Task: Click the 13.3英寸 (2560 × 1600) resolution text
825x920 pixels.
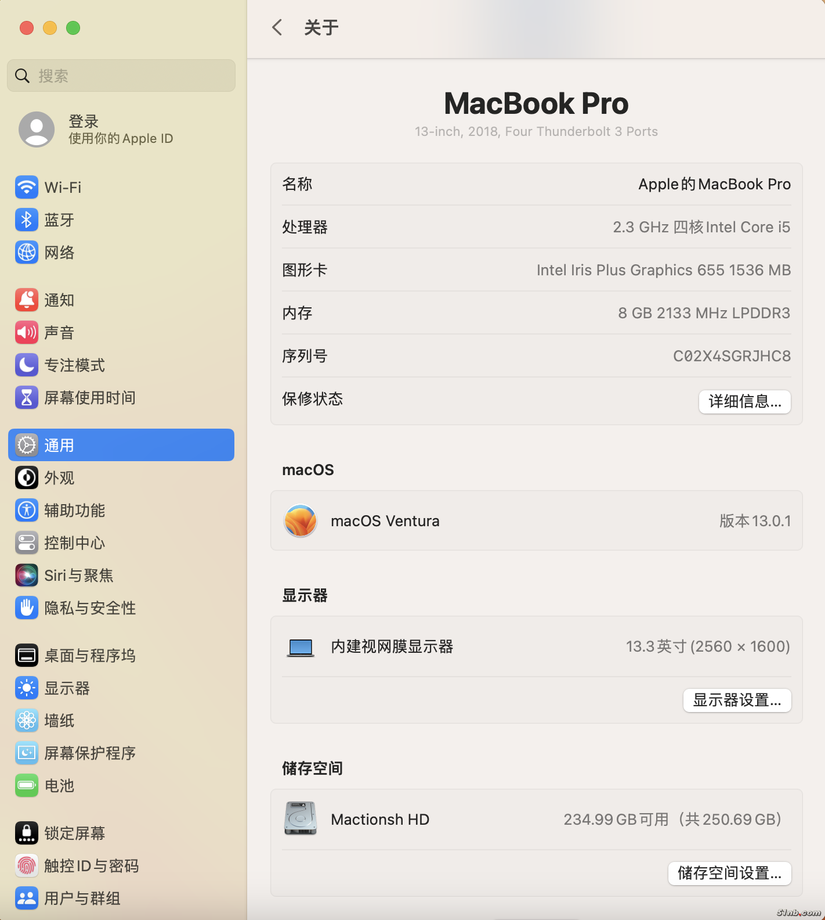Action: 708,646
